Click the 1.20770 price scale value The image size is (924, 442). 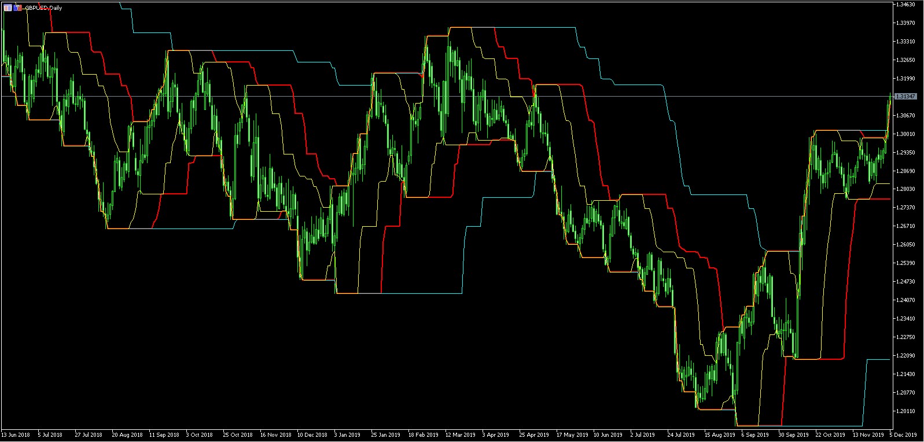click(905, 393)
